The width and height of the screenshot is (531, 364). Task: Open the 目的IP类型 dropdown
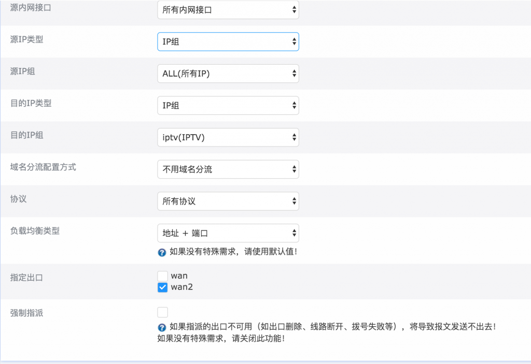(x=228, y=106)
